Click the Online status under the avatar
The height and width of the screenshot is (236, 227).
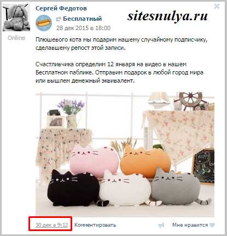16,38
